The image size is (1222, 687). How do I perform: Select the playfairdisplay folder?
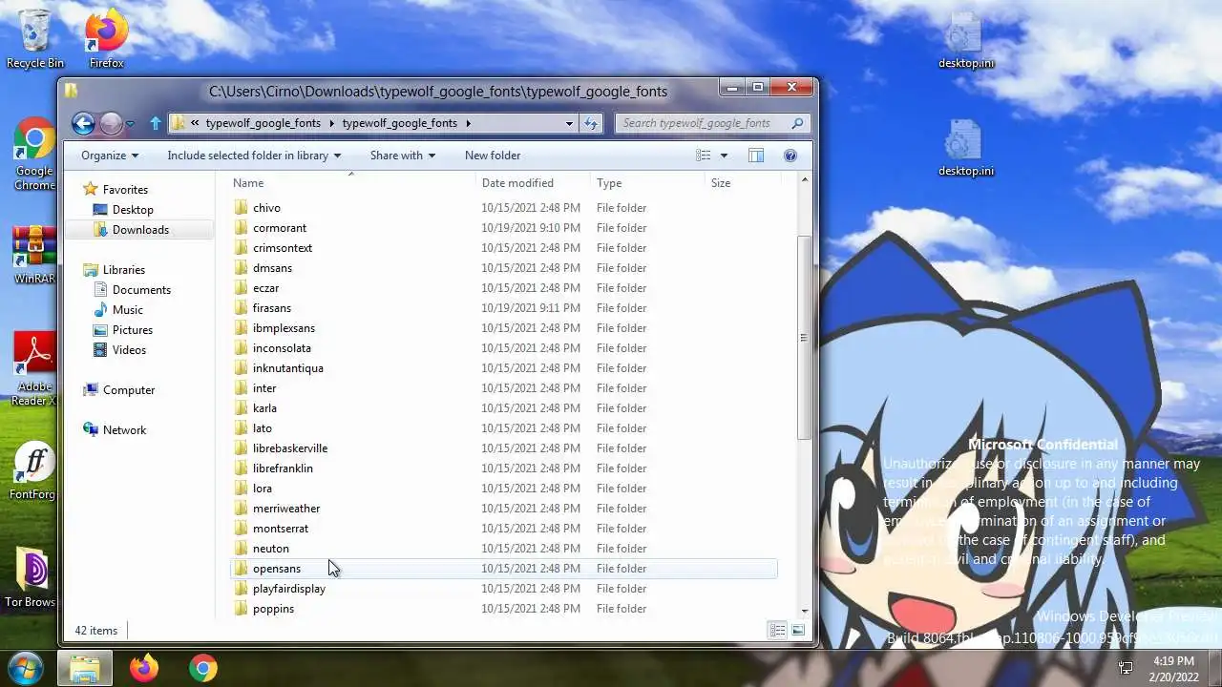(x=289, y=589)
